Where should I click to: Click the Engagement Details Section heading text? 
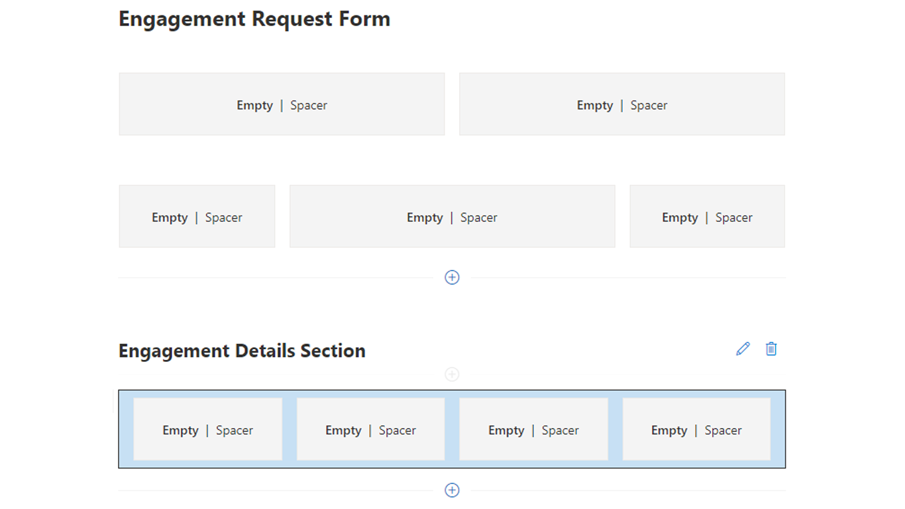pyautogui.click(x=242, y=351)
